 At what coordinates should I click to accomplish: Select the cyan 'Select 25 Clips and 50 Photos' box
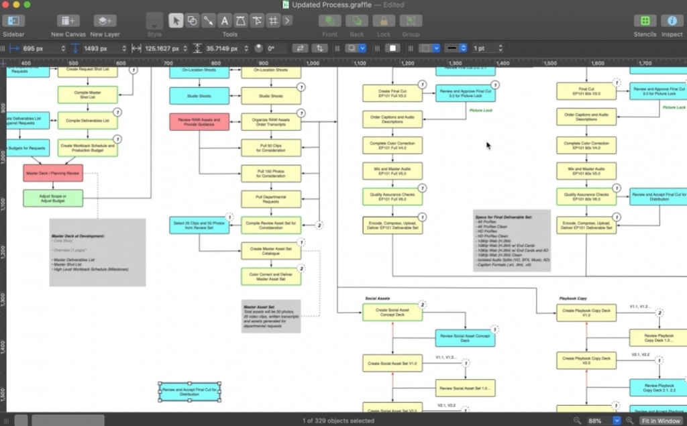click(199, 225)
